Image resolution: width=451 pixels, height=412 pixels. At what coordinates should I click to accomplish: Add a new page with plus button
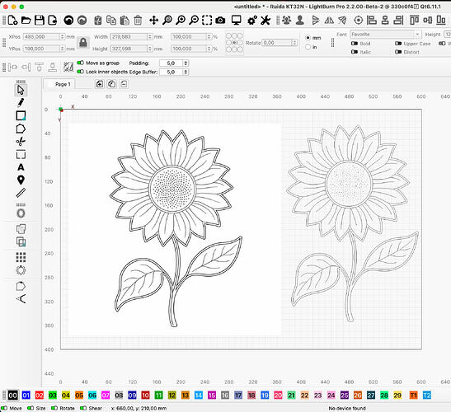click(x=100, y=84)
